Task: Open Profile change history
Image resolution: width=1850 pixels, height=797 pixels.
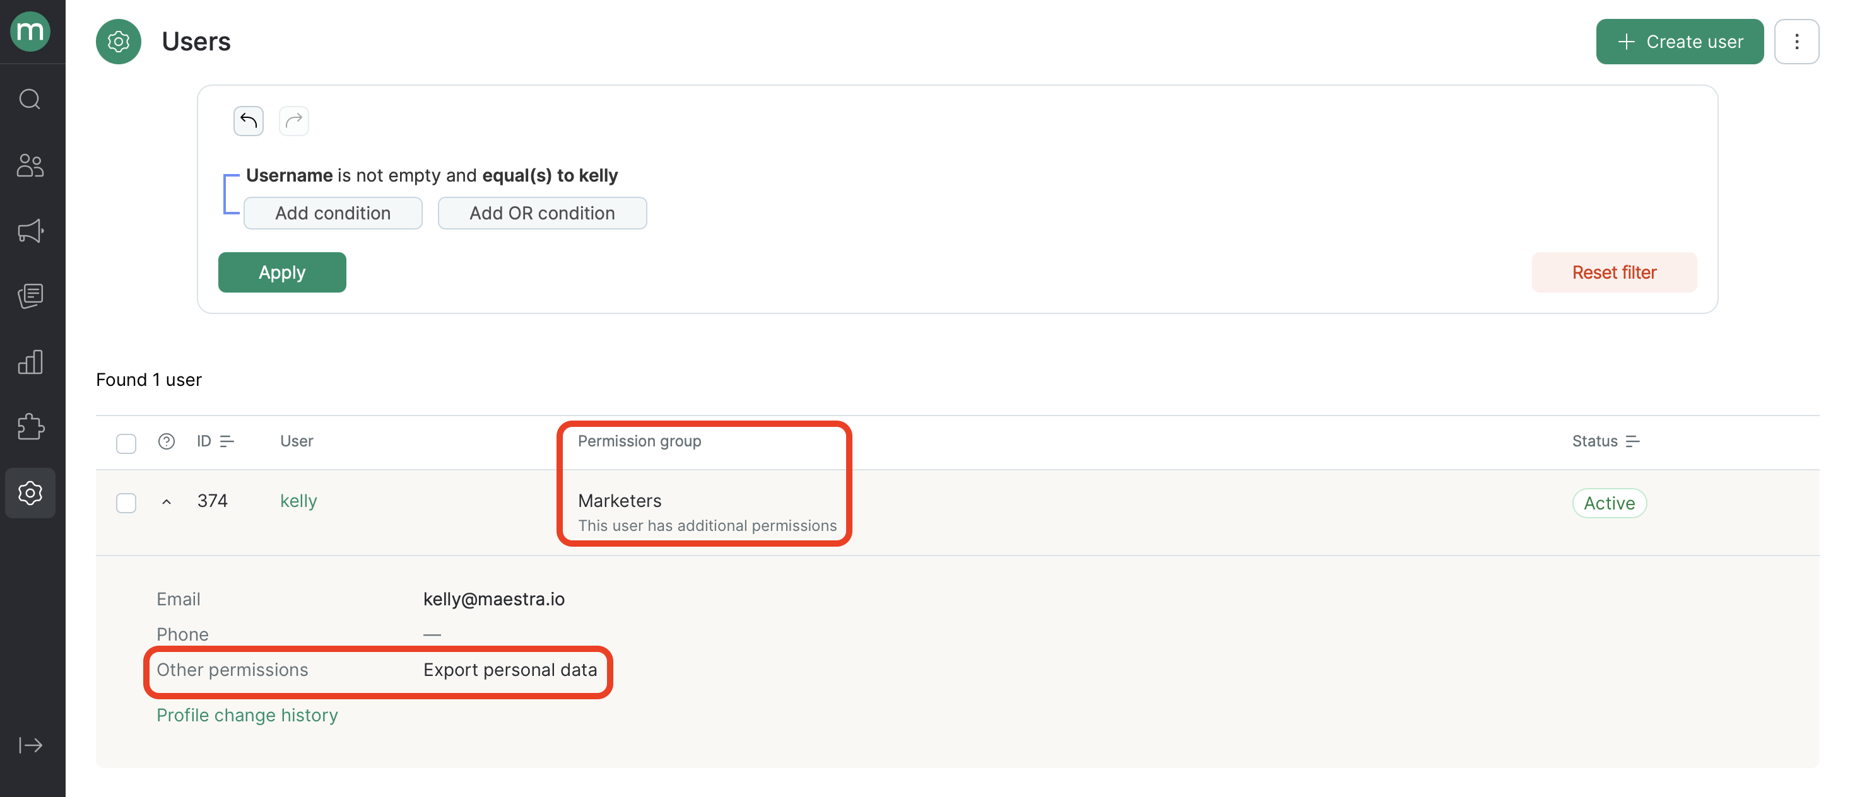Action: pyautogui.click(x=247, y=715)
